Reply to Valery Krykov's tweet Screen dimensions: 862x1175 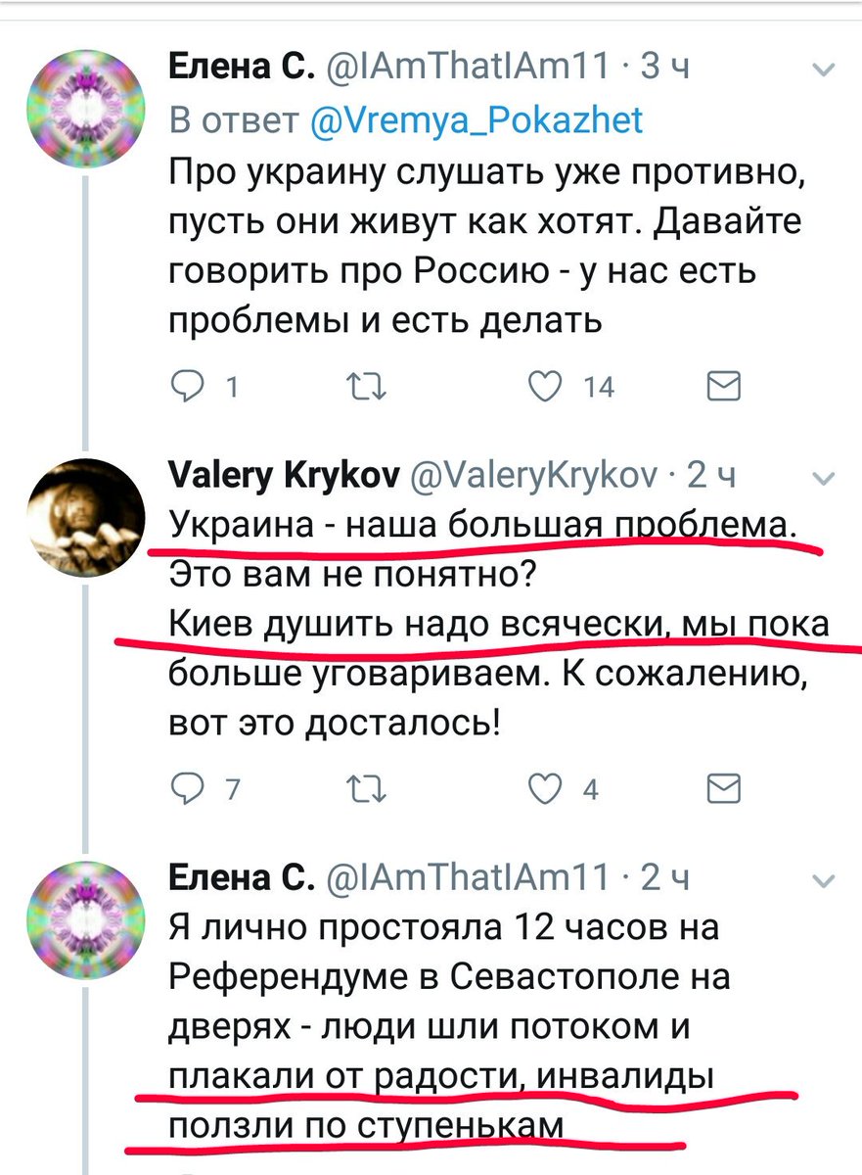tap(185, 789)
